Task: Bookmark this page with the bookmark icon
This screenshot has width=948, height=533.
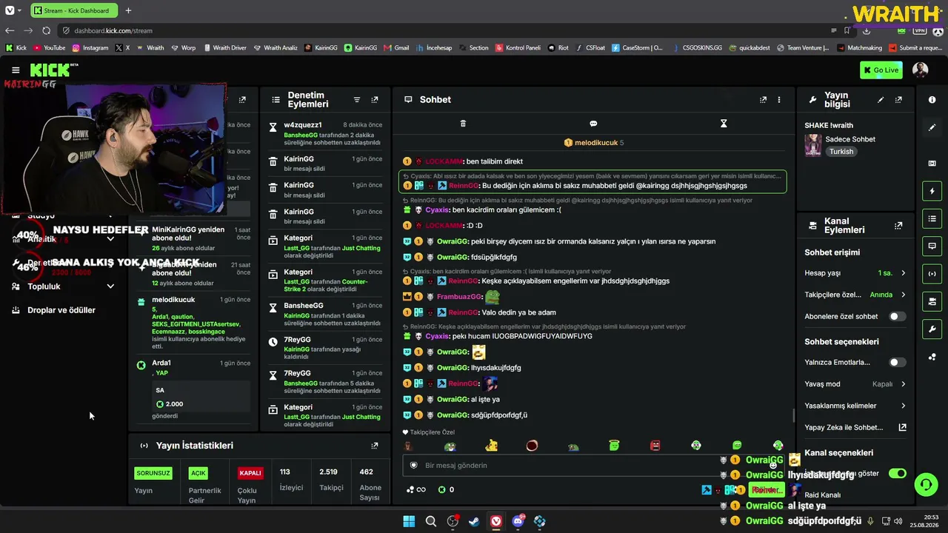Action: 847,30
